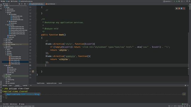Open Project panel settings gear
Image resolution: width=191 pixels, height=107 pixels.
point(25,4)
